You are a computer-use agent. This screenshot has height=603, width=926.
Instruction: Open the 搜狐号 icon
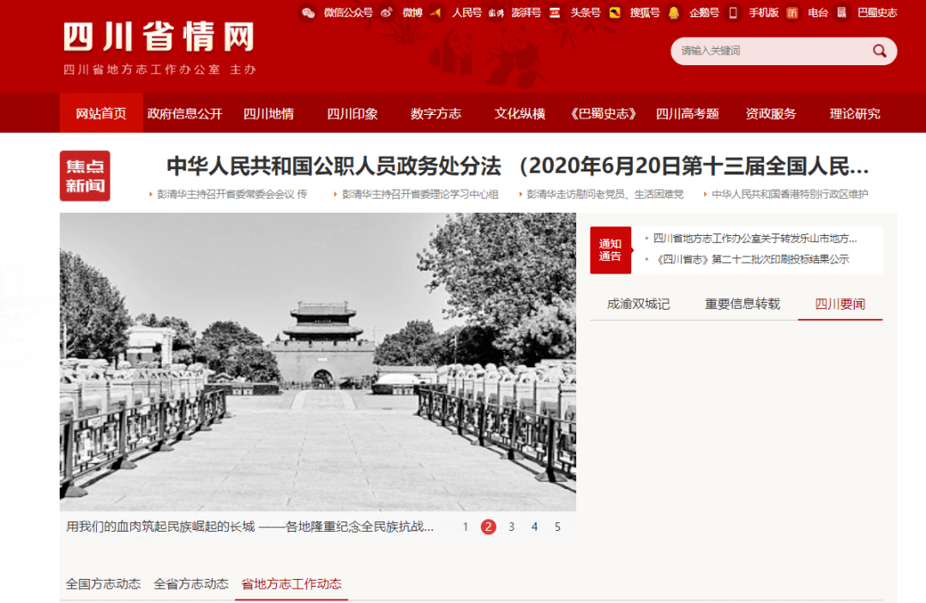pos(615,13)
